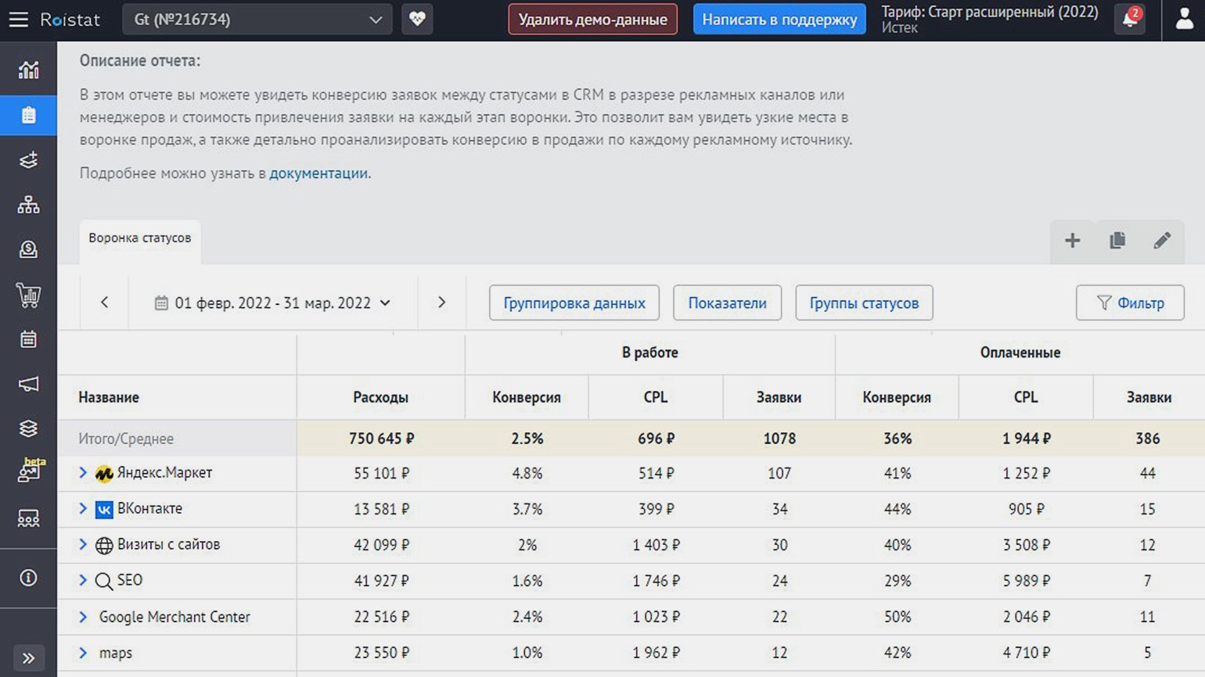
Task: Click the Удалить демо-данные button
Action: pyautogui.click(x=592, y=20)
